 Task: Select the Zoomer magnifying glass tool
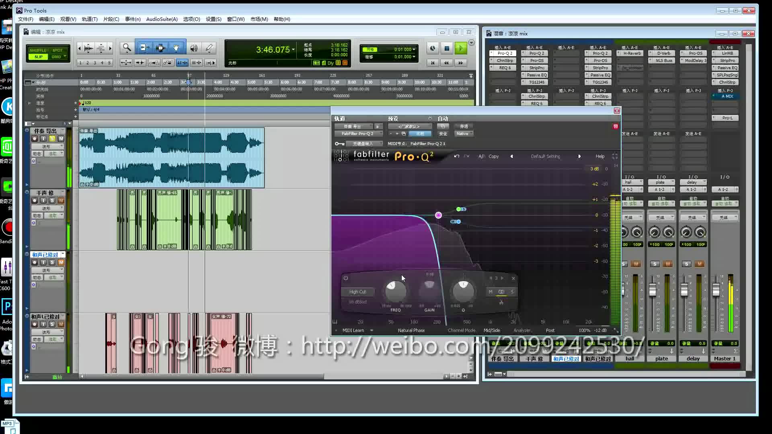tap(127, 48)
